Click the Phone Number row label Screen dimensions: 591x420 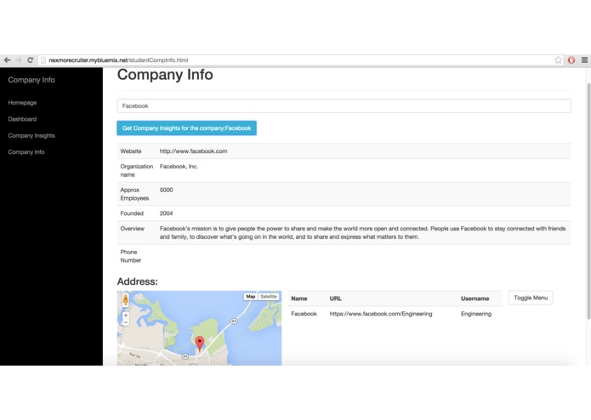pos(131,256)
